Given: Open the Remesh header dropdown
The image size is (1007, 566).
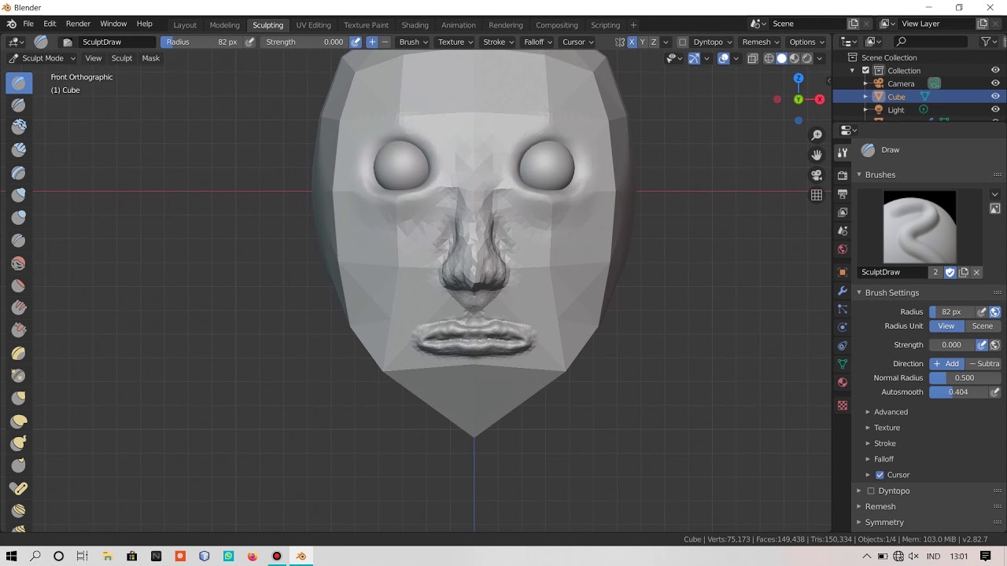Looking at the screenshot, I should tap(760, 42).
